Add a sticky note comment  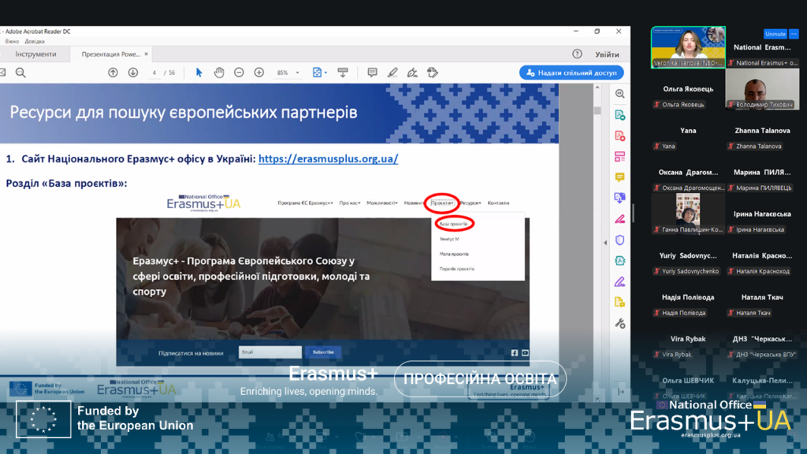[372, 73]
